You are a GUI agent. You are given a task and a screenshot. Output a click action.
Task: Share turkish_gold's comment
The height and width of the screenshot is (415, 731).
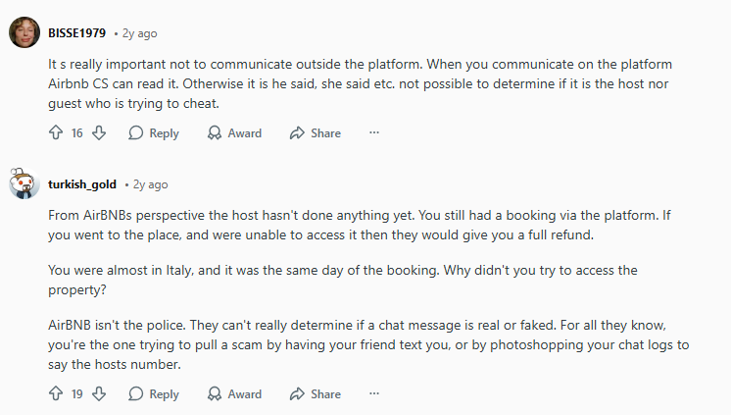pyautogui.click(x=315, y=394)
